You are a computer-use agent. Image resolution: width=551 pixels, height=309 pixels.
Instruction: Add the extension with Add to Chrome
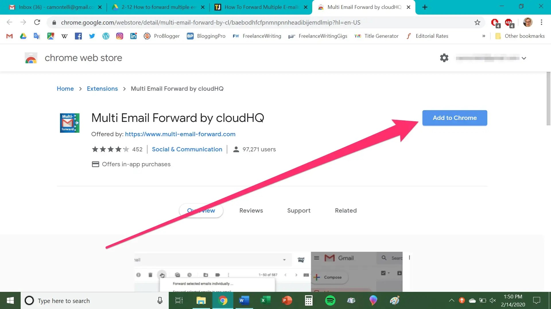(x=455, y=118)
